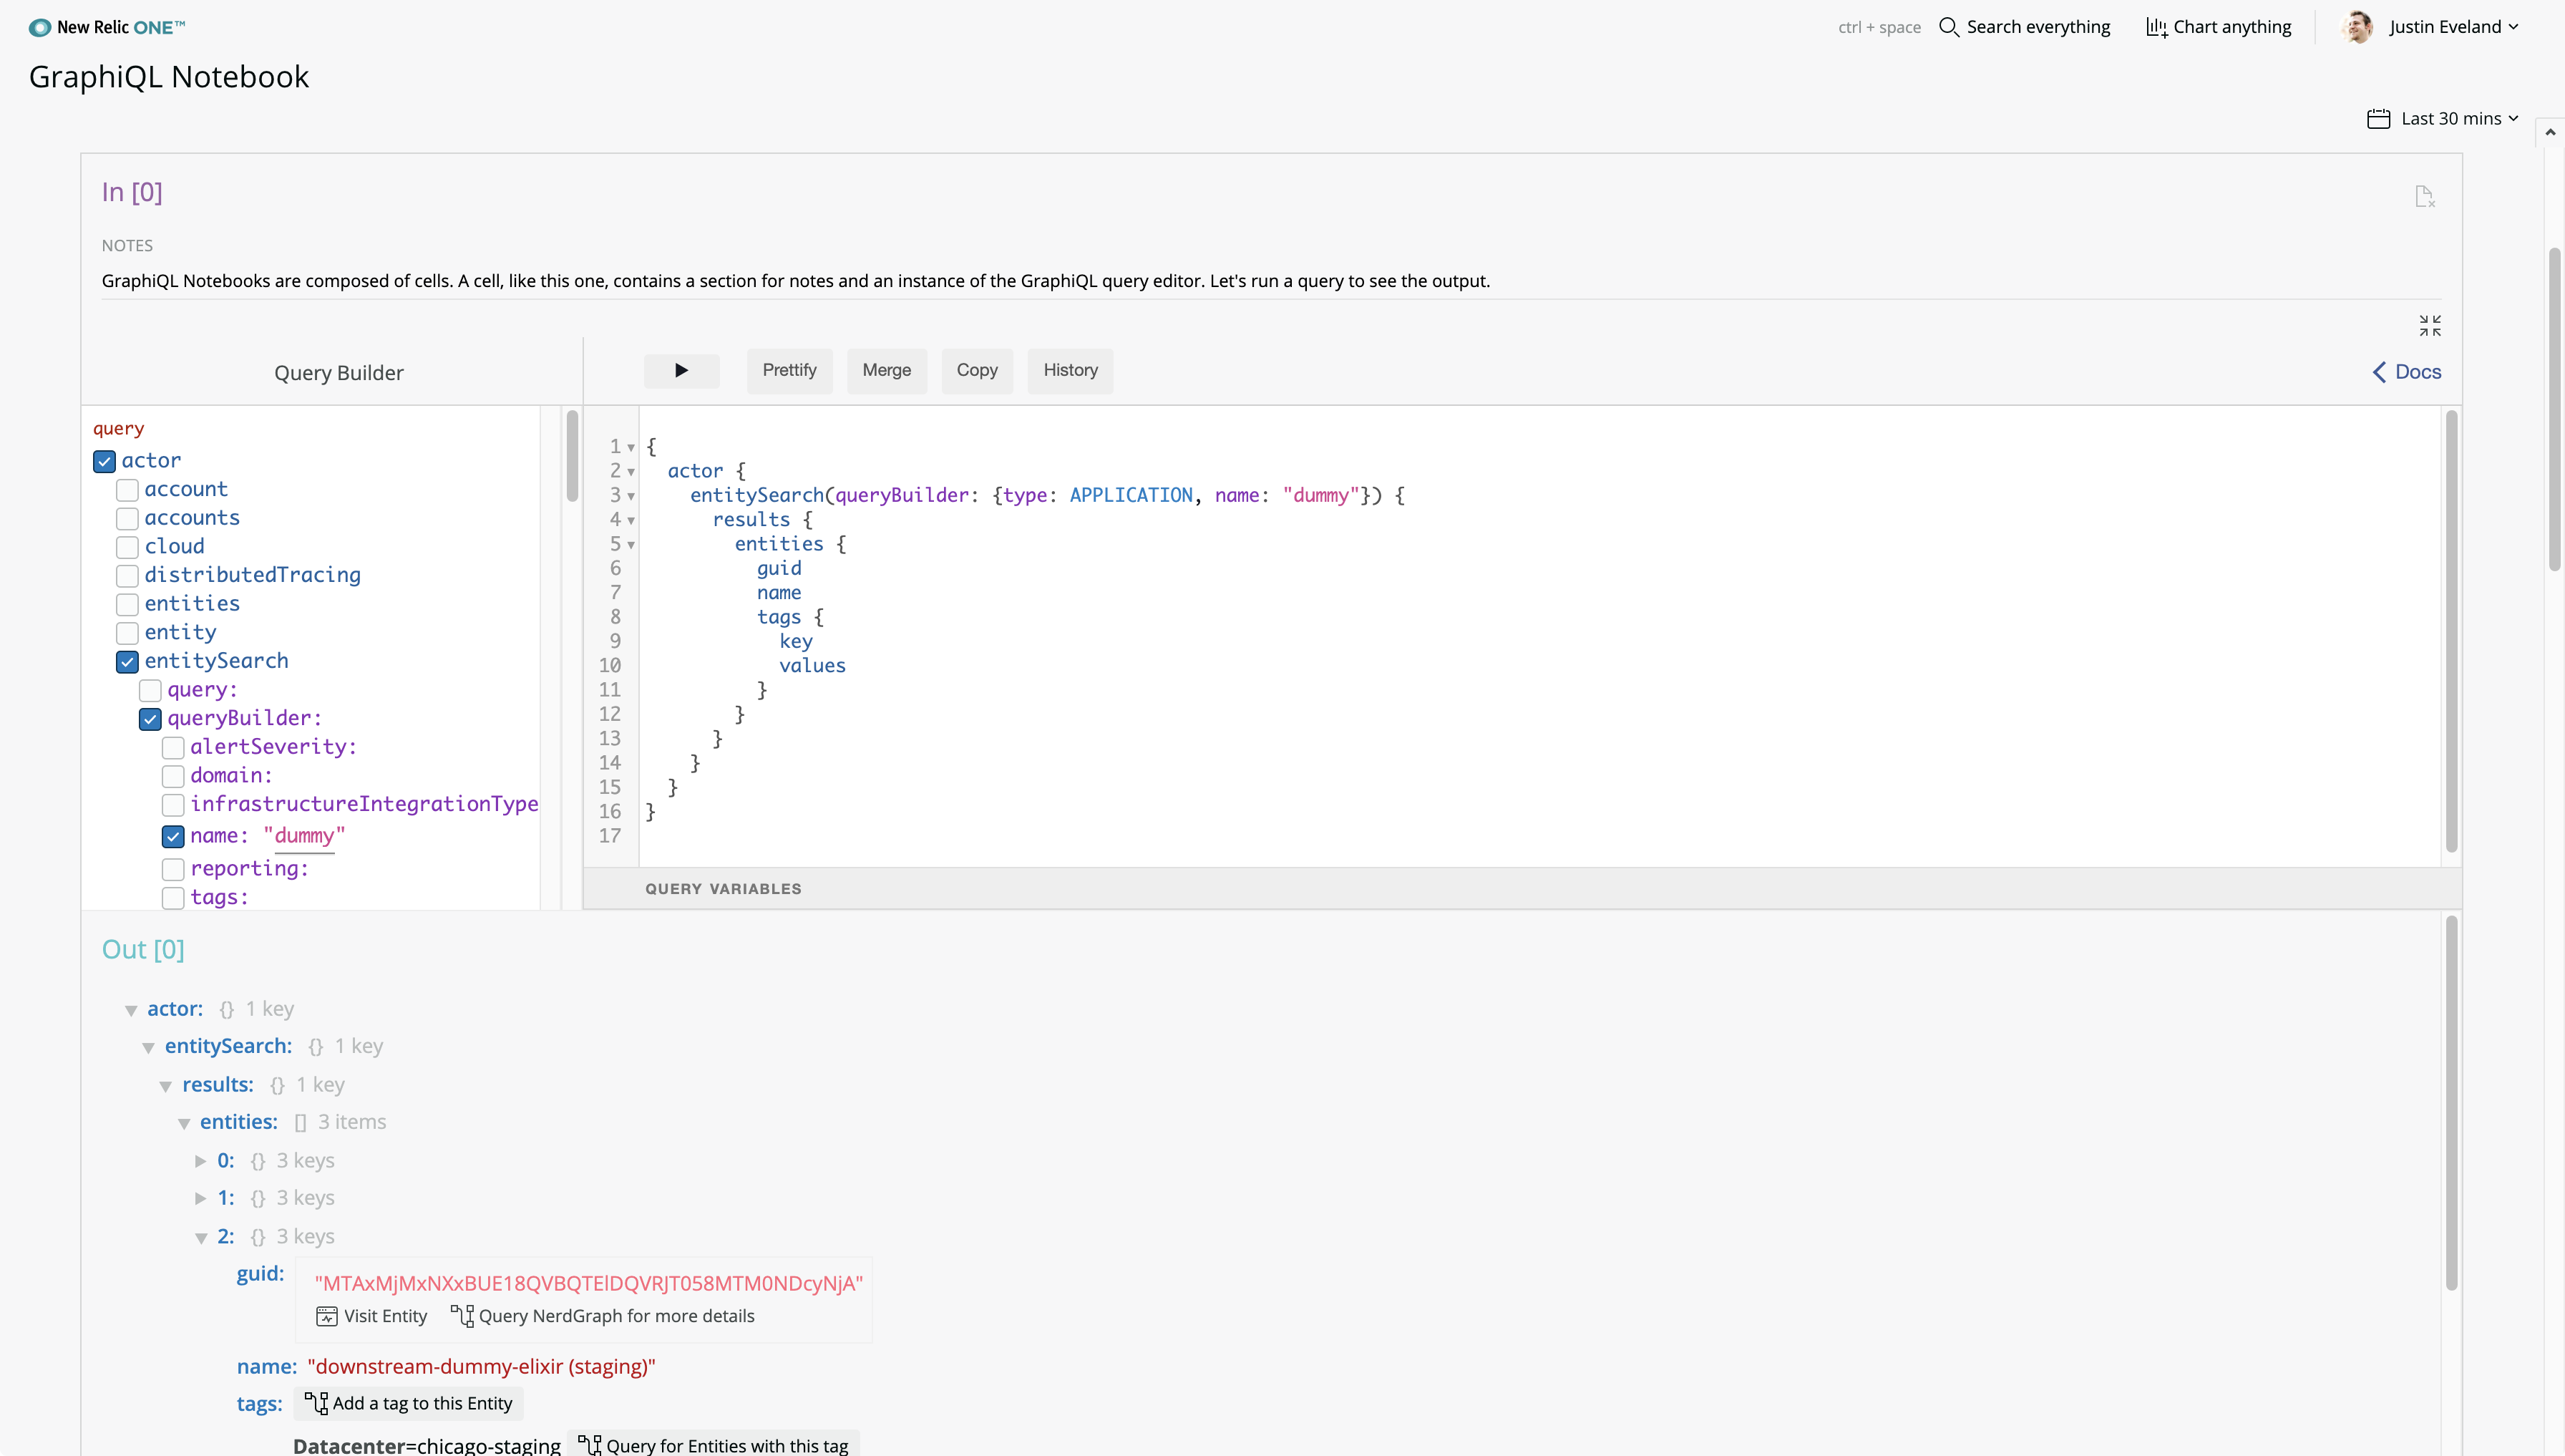This screenshot has height=1456, width=2565.
Task: Check infrastructureIntegrationType checkbox
Action: tap(173, 804)
